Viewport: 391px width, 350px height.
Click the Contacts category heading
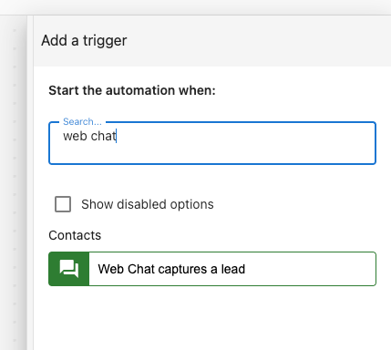coord(75,235)
